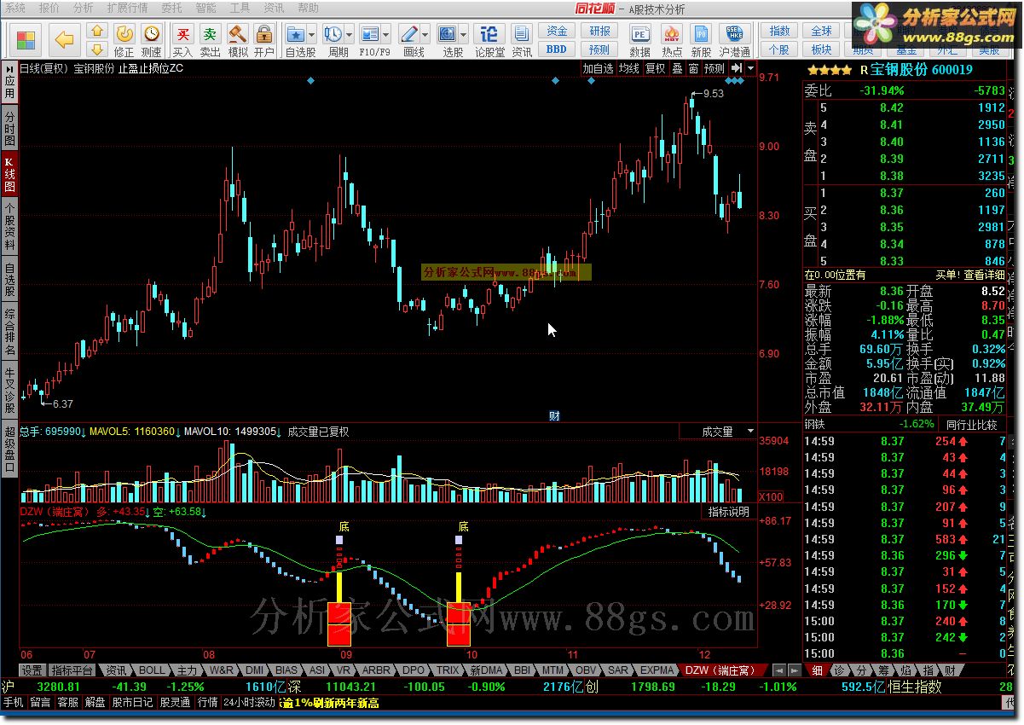Click the 同行业比较 button
This screenshot has height=725, width=1024.
click(x=972, y=424)
